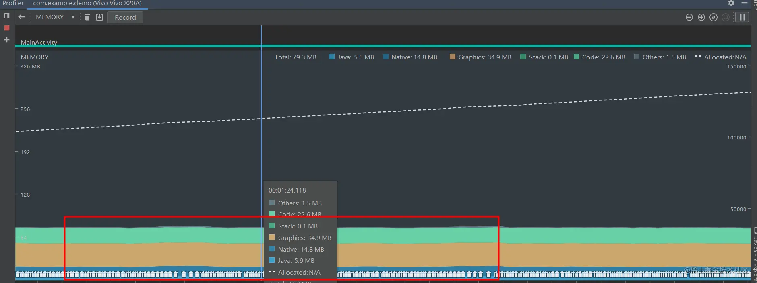Open the Device File Explorer side tab
The width and height of the screenshot is (757, 283).
click(x=755, y=256)
